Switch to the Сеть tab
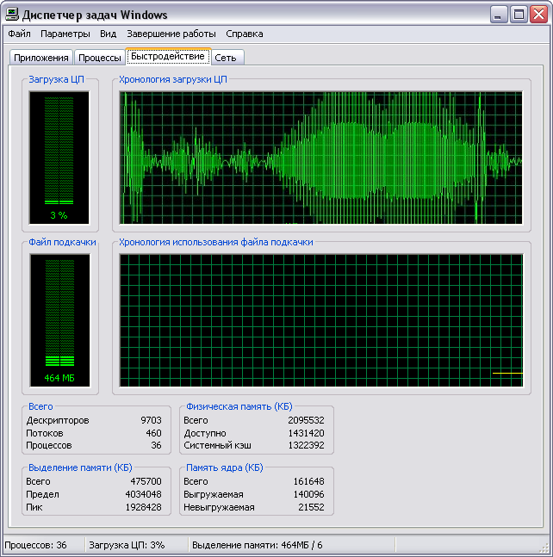 coord(227,58)
